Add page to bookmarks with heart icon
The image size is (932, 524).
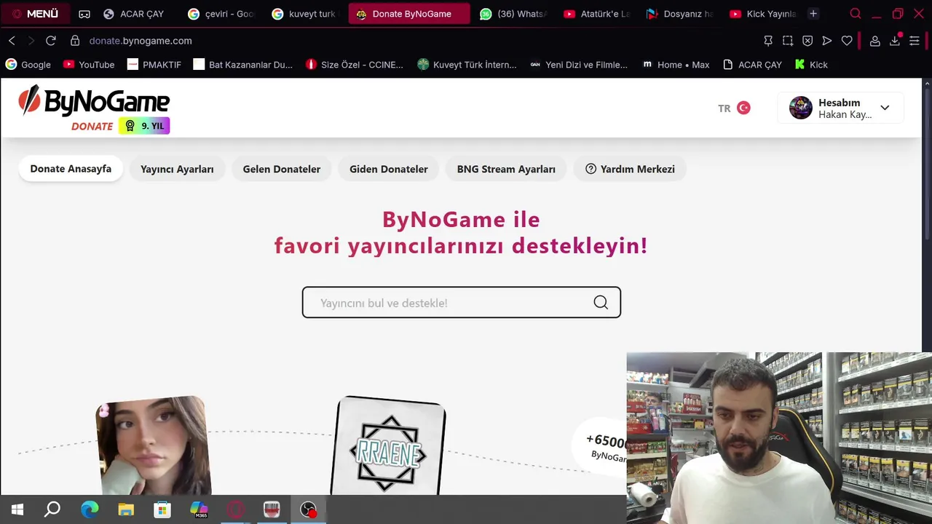847,41
